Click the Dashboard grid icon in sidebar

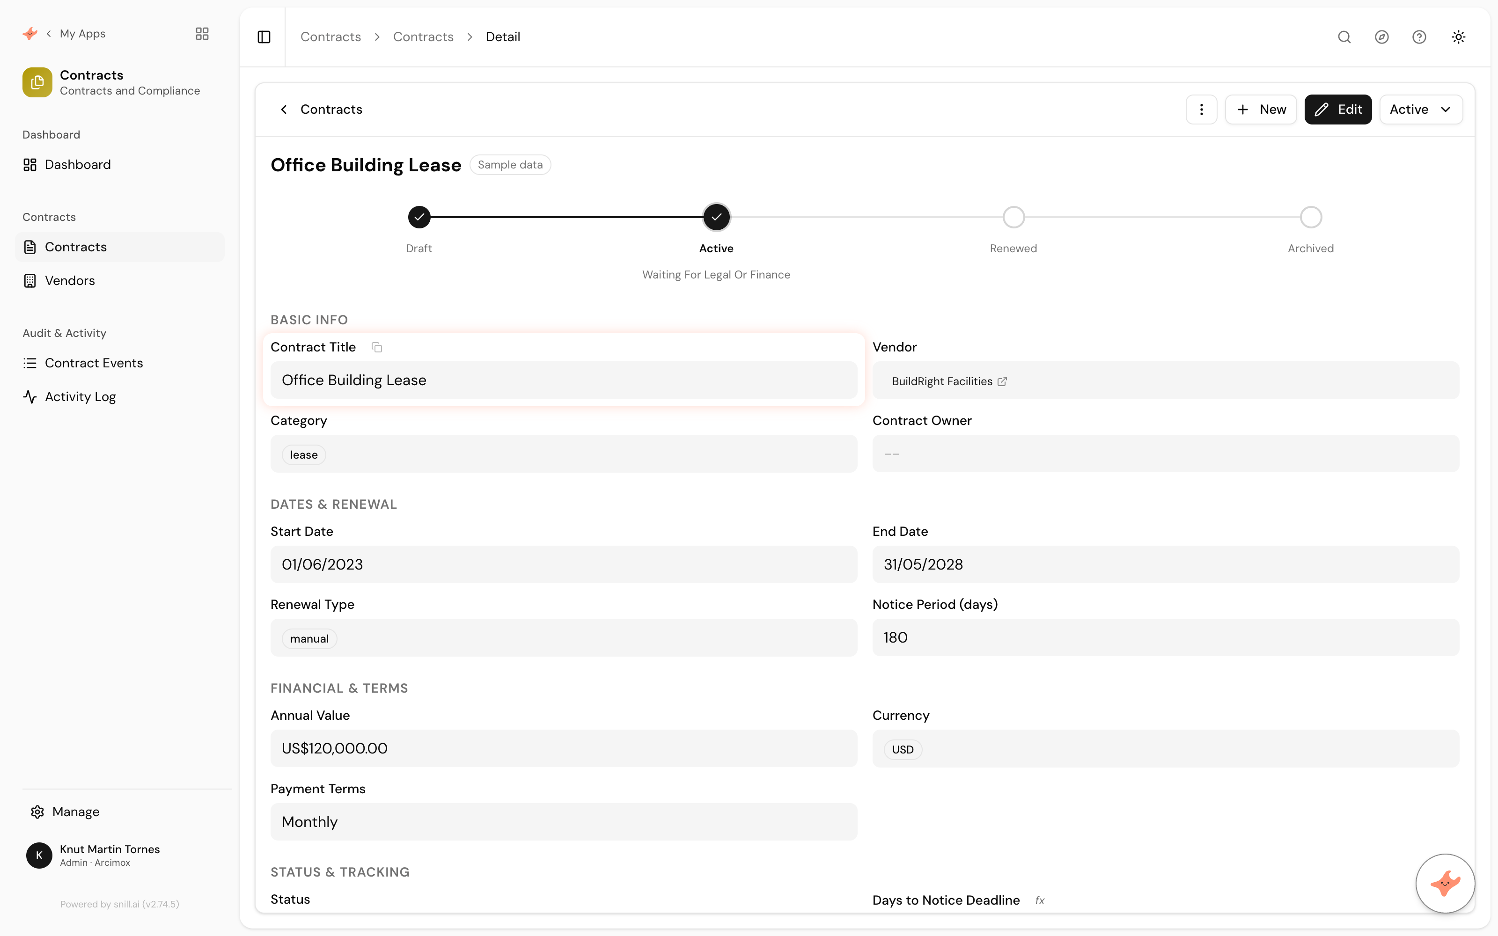pyautogui.click(x=29, y=165)
